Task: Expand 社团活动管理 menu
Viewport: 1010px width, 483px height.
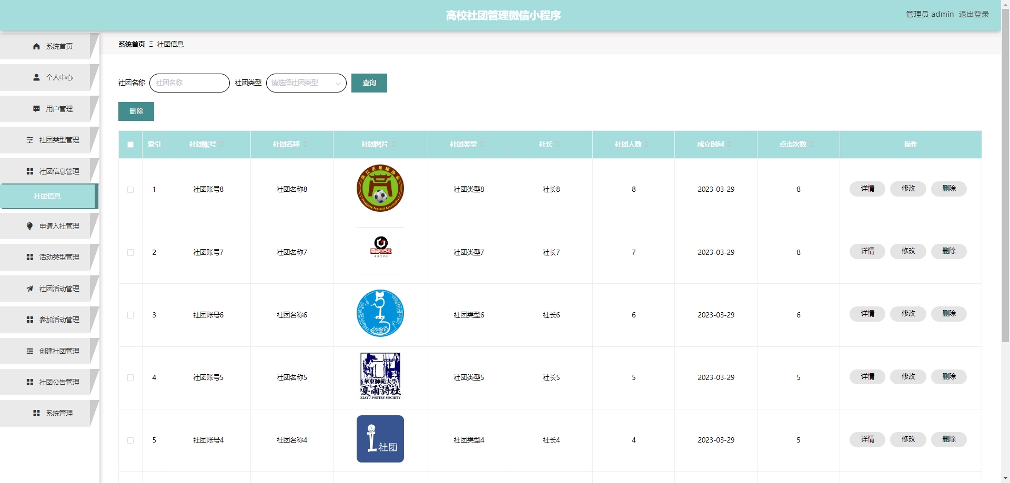Action: (x=49, y=289)
